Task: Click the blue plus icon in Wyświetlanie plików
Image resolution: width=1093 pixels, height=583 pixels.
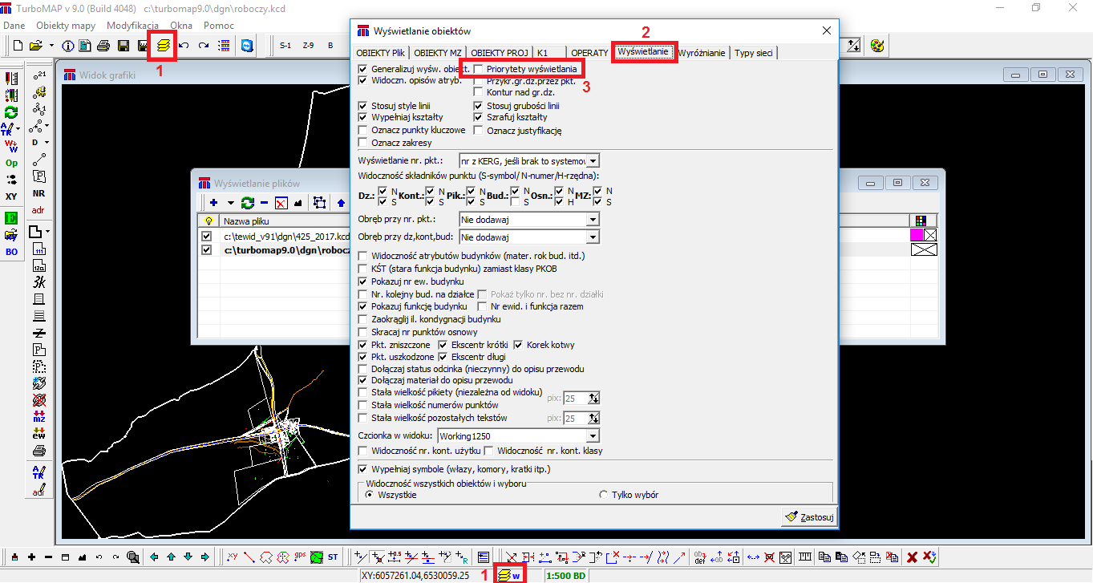Action: click(213, 203)
